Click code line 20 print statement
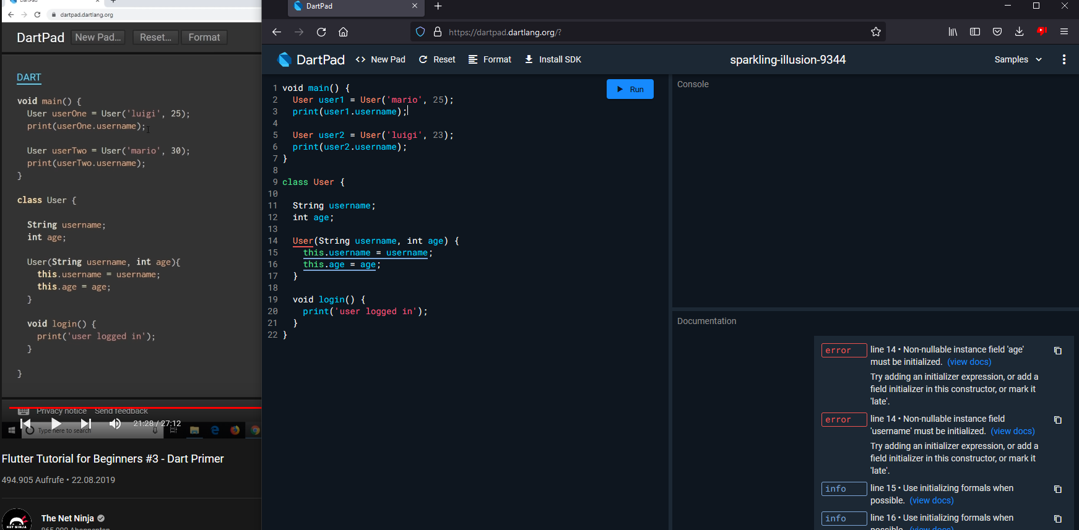The image size is (1079, 530). pyautogui.click(x=365, y=312)
